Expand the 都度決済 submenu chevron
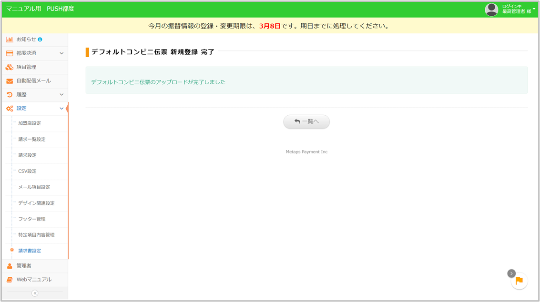Screen dimensions: 540x302 61,53
